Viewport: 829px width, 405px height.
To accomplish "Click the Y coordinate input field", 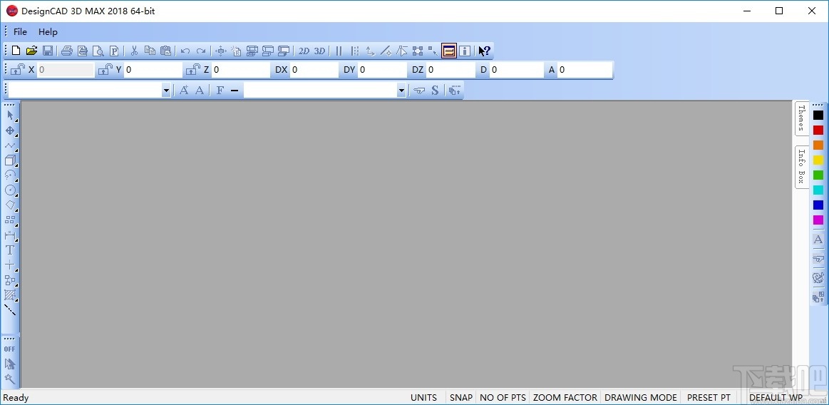I will (153, 70).
